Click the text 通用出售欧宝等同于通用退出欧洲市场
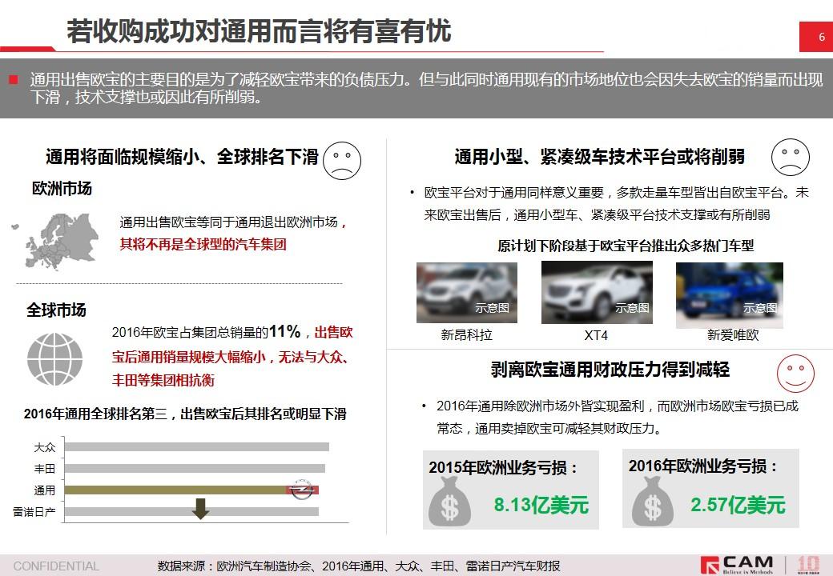833x576 pixels. (x=229, y=222)
